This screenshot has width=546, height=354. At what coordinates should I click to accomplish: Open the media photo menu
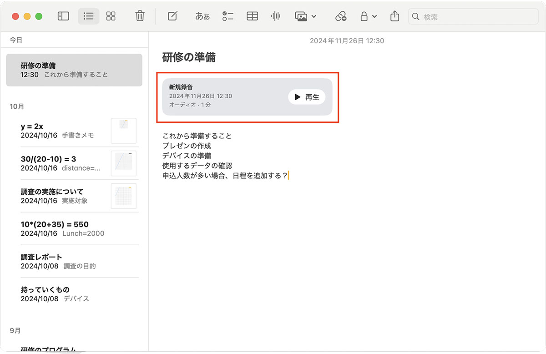(x=305, y=16)
